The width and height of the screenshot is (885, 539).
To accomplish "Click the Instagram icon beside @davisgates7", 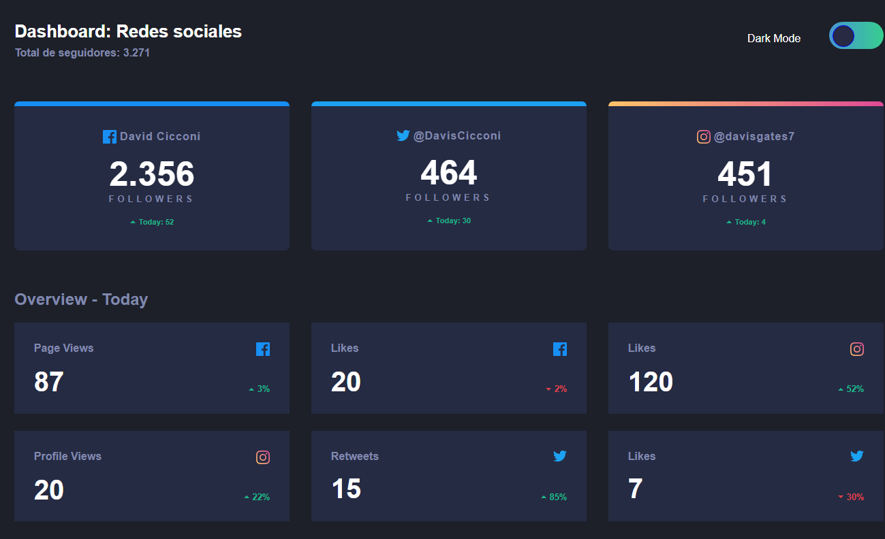I will (703, 136).
